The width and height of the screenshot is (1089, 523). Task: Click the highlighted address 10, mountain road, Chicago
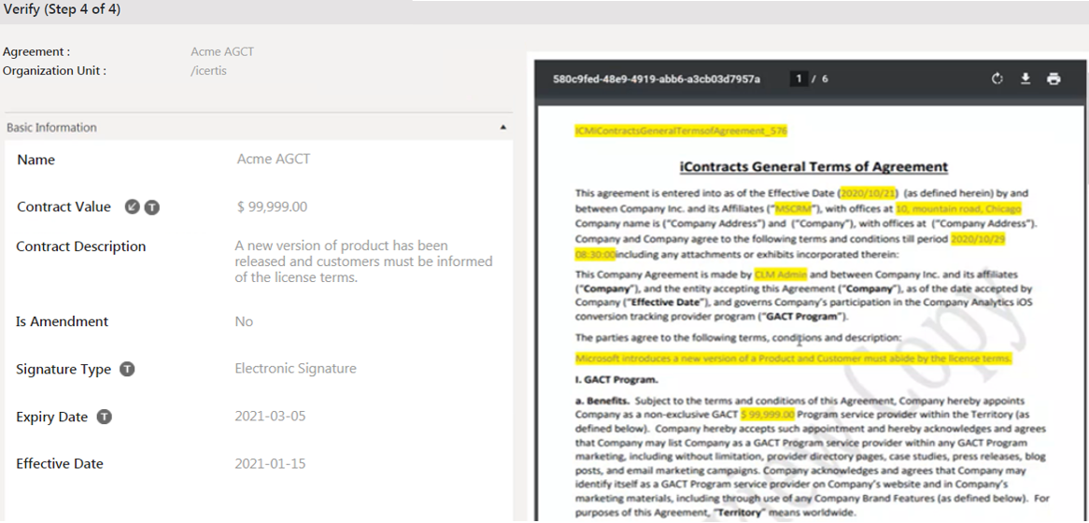(x=958, y=208)
